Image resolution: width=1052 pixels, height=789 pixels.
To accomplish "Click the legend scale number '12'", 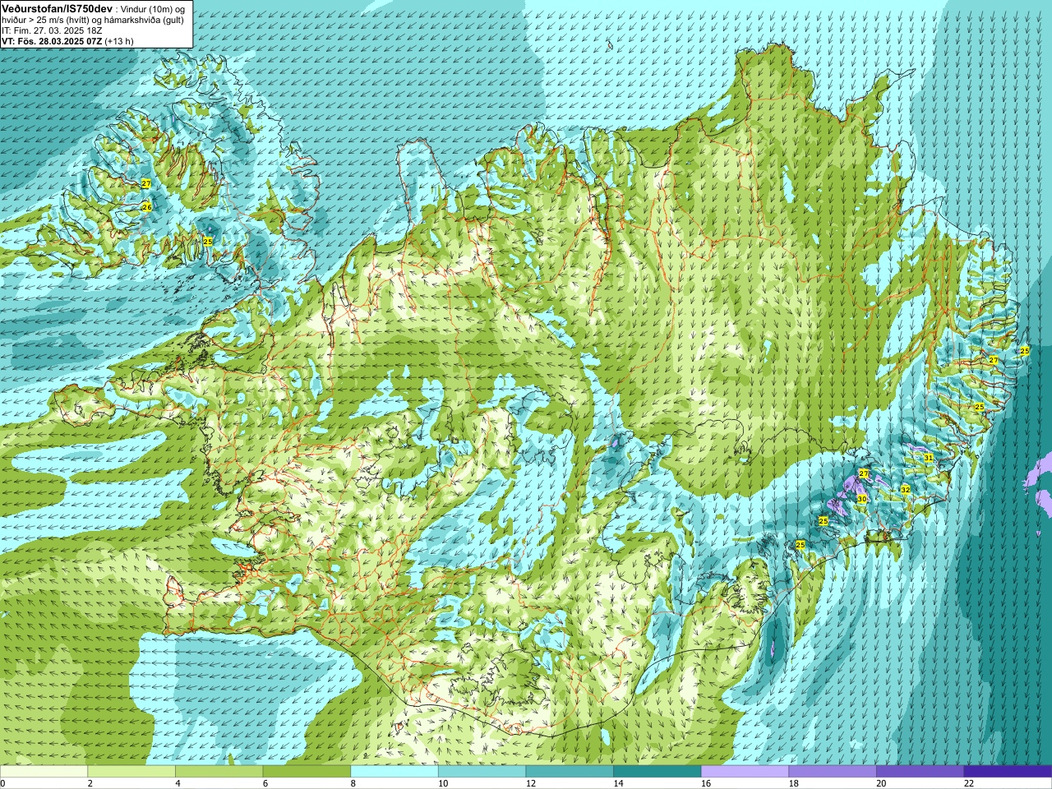I will (x=531, y=783).
